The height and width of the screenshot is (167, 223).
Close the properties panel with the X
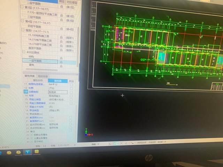click(77, 74)
